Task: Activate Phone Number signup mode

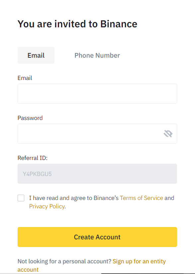Action: 97,55
